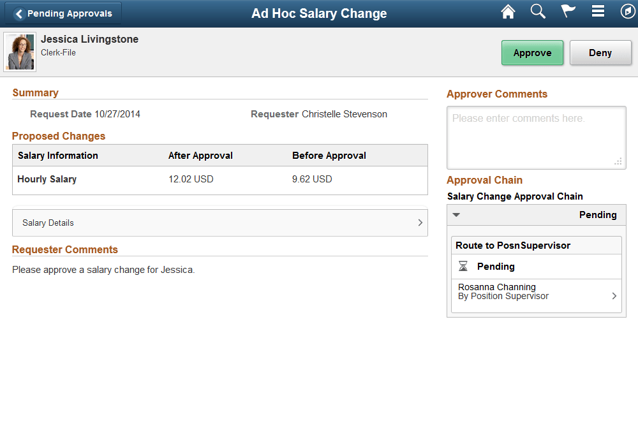The height and width of the screenshot is (426, 638).
Task: Return to the Pending Approvals list
Action: point(62,12)
